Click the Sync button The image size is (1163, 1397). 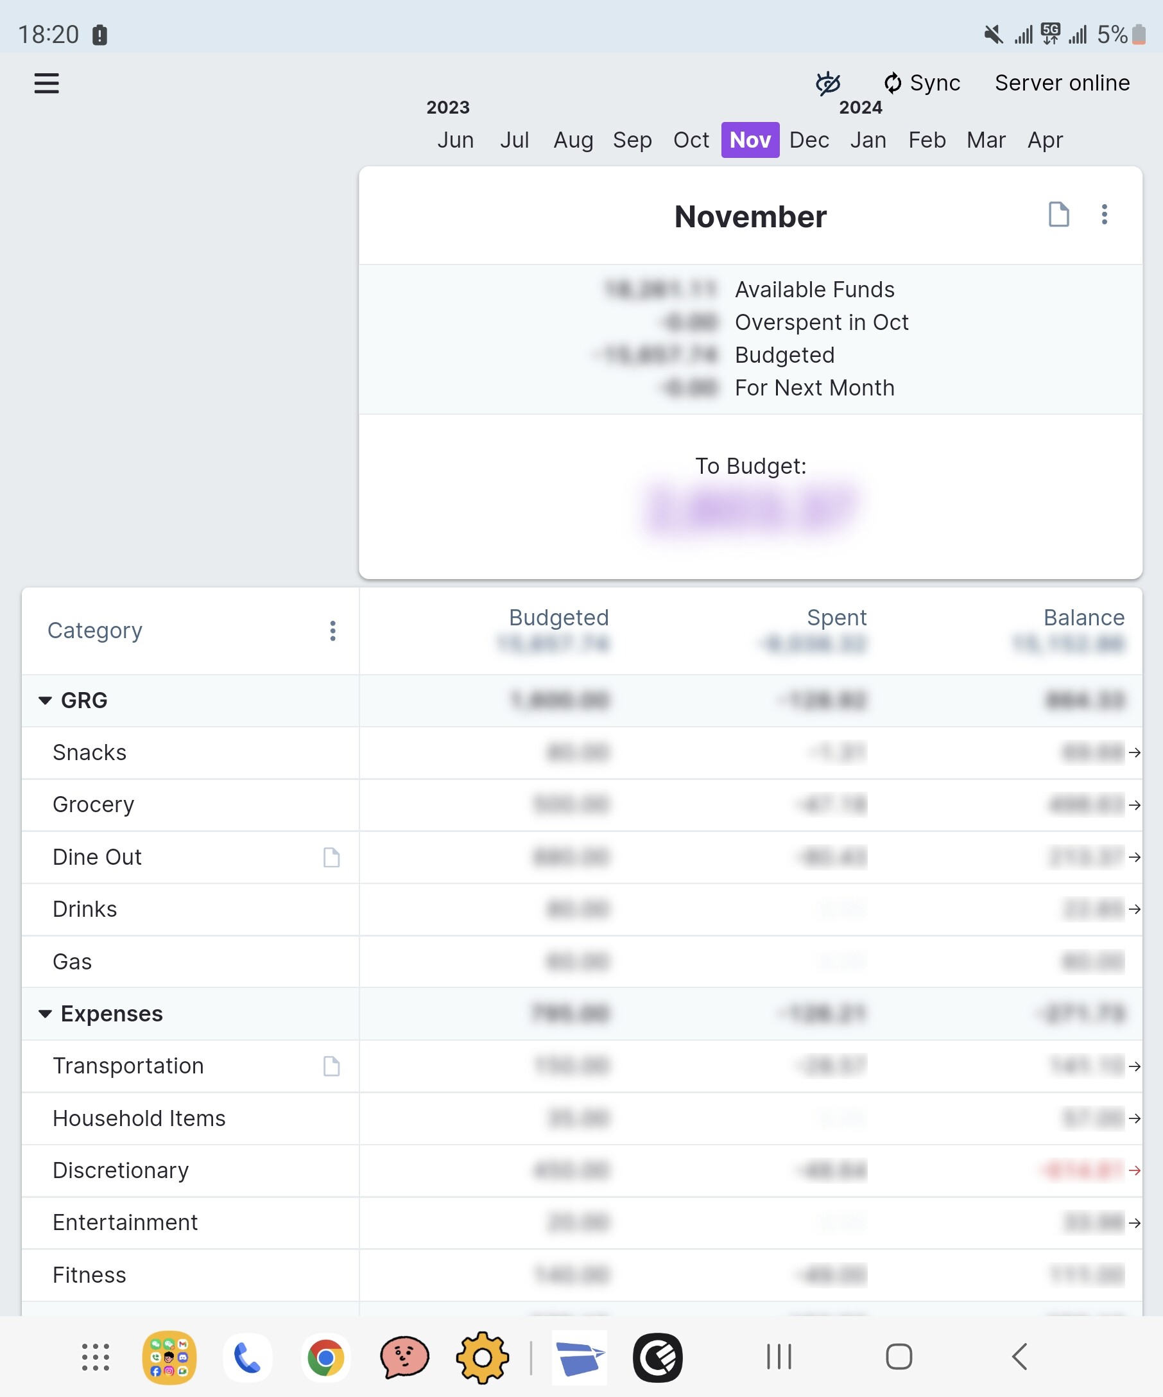point(922,83)
